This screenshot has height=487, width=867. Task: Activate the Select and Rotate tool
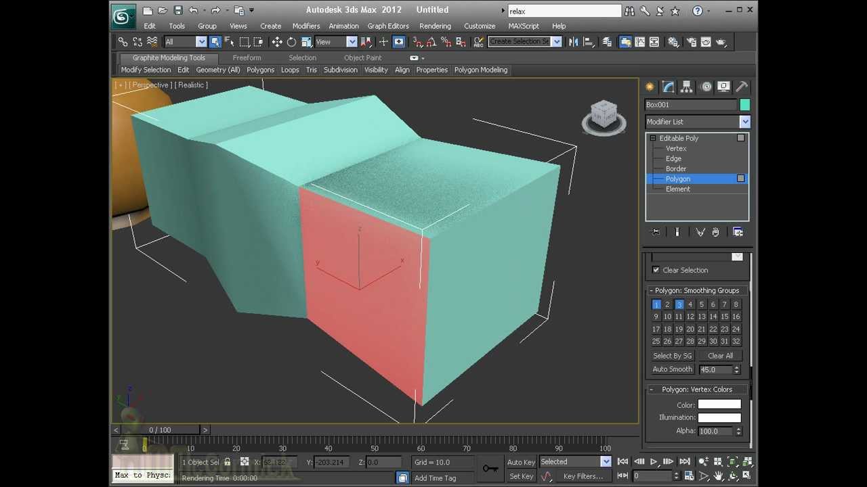point(291,42)
